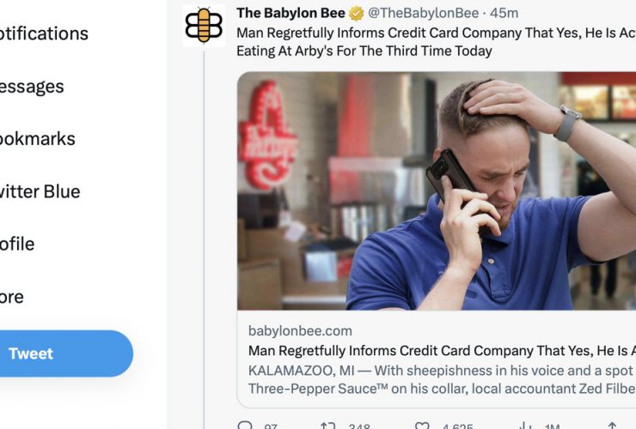Screen dimensions: 636x429
Task: Open the 45m tweet timestamp
Action: 505,13
